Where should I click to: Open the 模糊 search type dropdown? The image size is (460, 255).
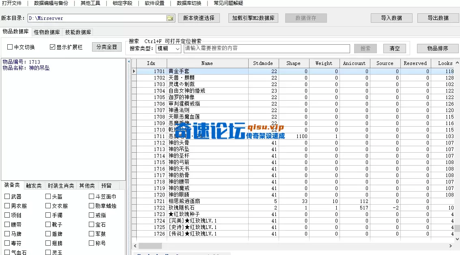(x=168, y=48)
